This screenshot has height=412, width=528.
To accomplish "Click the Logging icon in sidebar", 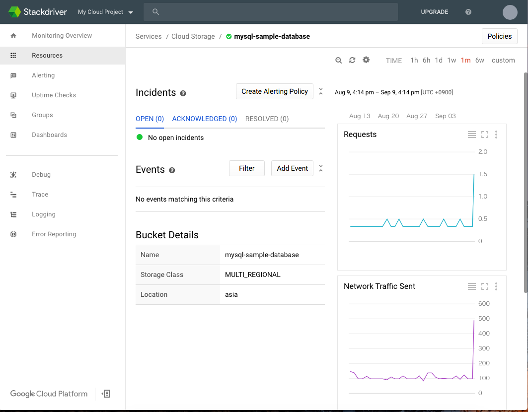I will (x=13, y=214).
